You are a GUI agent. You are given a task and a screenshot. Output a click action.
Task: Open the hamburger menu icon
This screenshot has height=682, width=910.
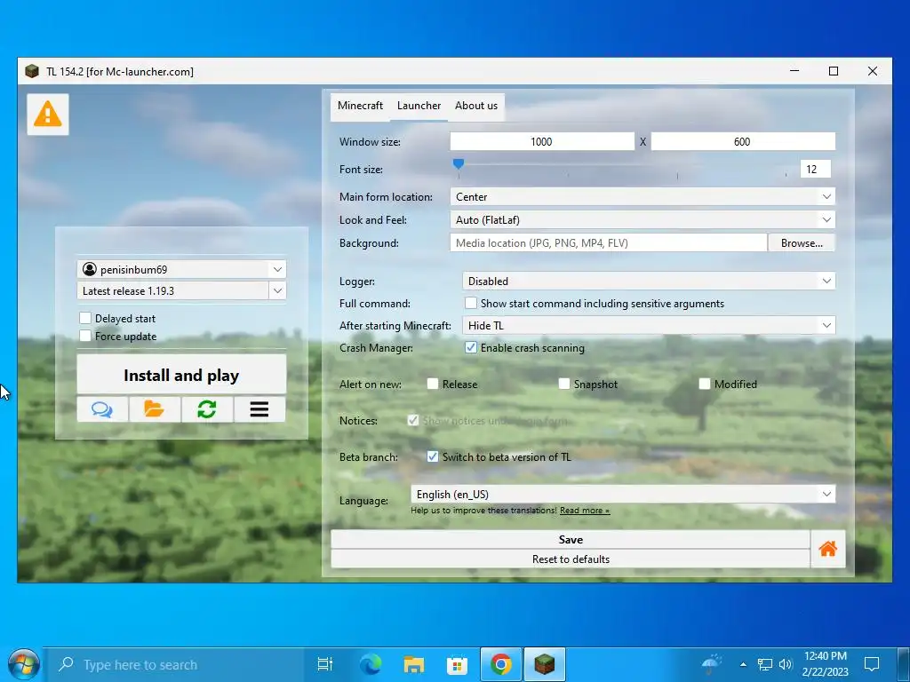click(259, 409)
